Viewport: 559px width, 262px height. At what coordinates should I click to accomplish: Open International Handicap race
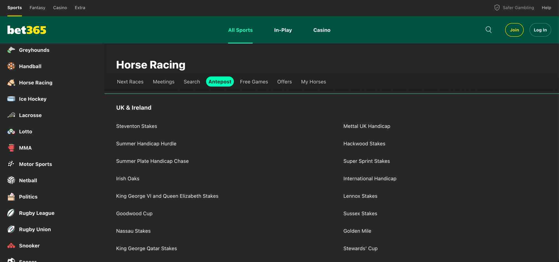pos(370,178)
